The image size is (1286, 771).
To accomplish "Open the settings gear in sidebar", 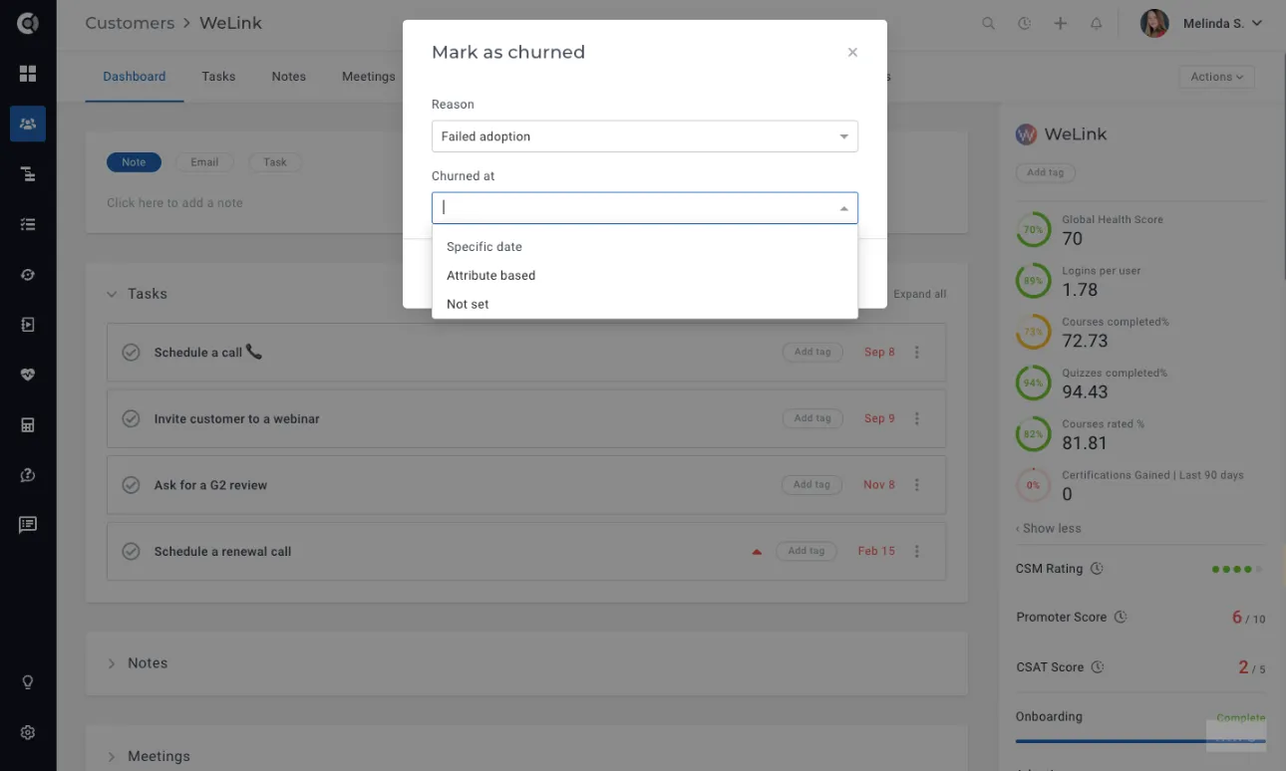I will click(x=28, y=732).
